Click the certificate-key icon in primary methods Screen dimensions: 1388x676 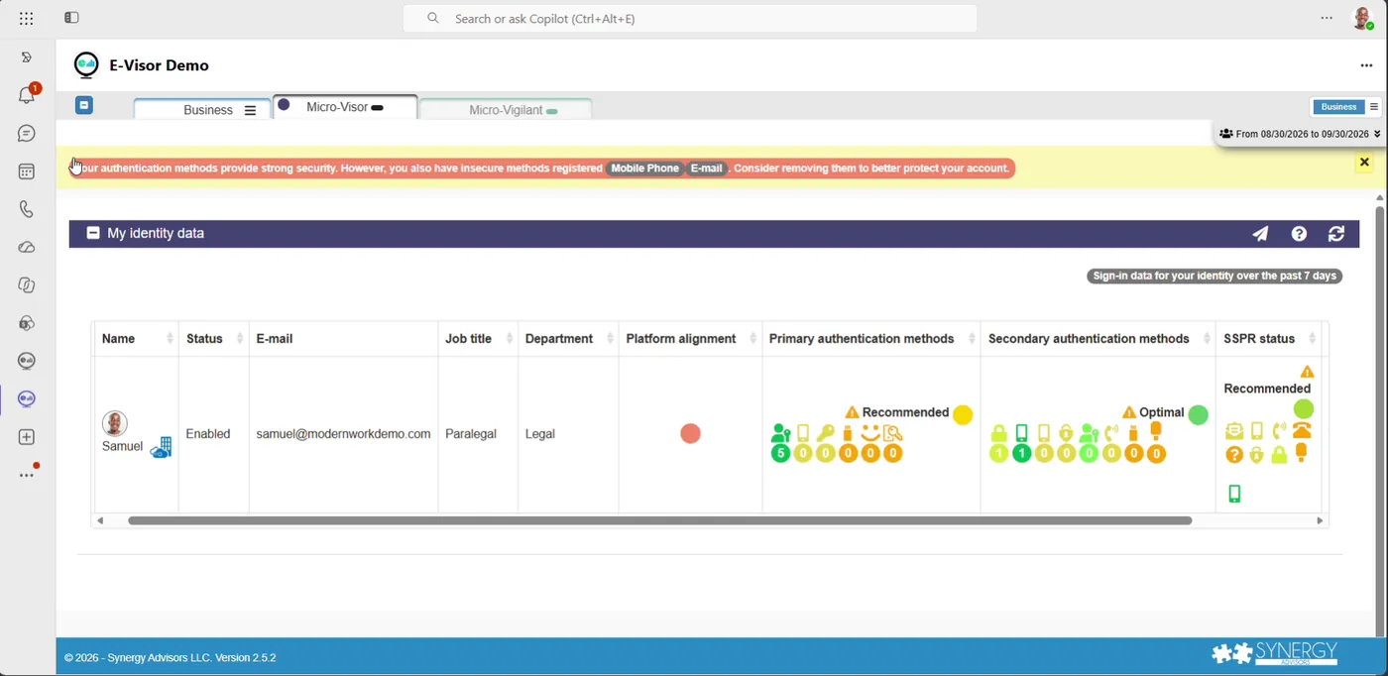tap(893, 433)
